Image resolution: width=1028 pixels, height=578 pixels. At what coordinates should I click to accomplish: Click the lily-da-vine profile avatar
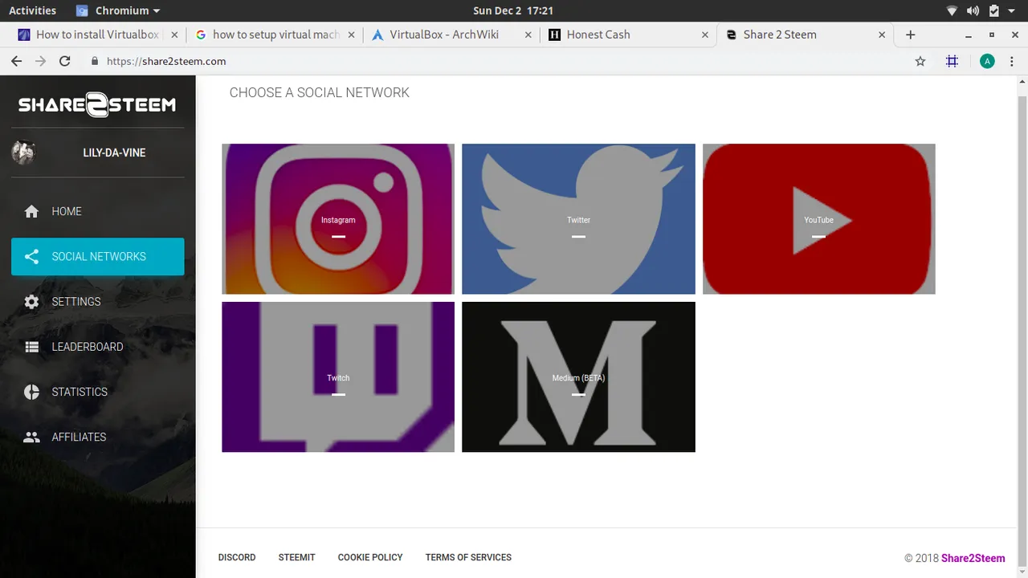[x=23, y=153]
